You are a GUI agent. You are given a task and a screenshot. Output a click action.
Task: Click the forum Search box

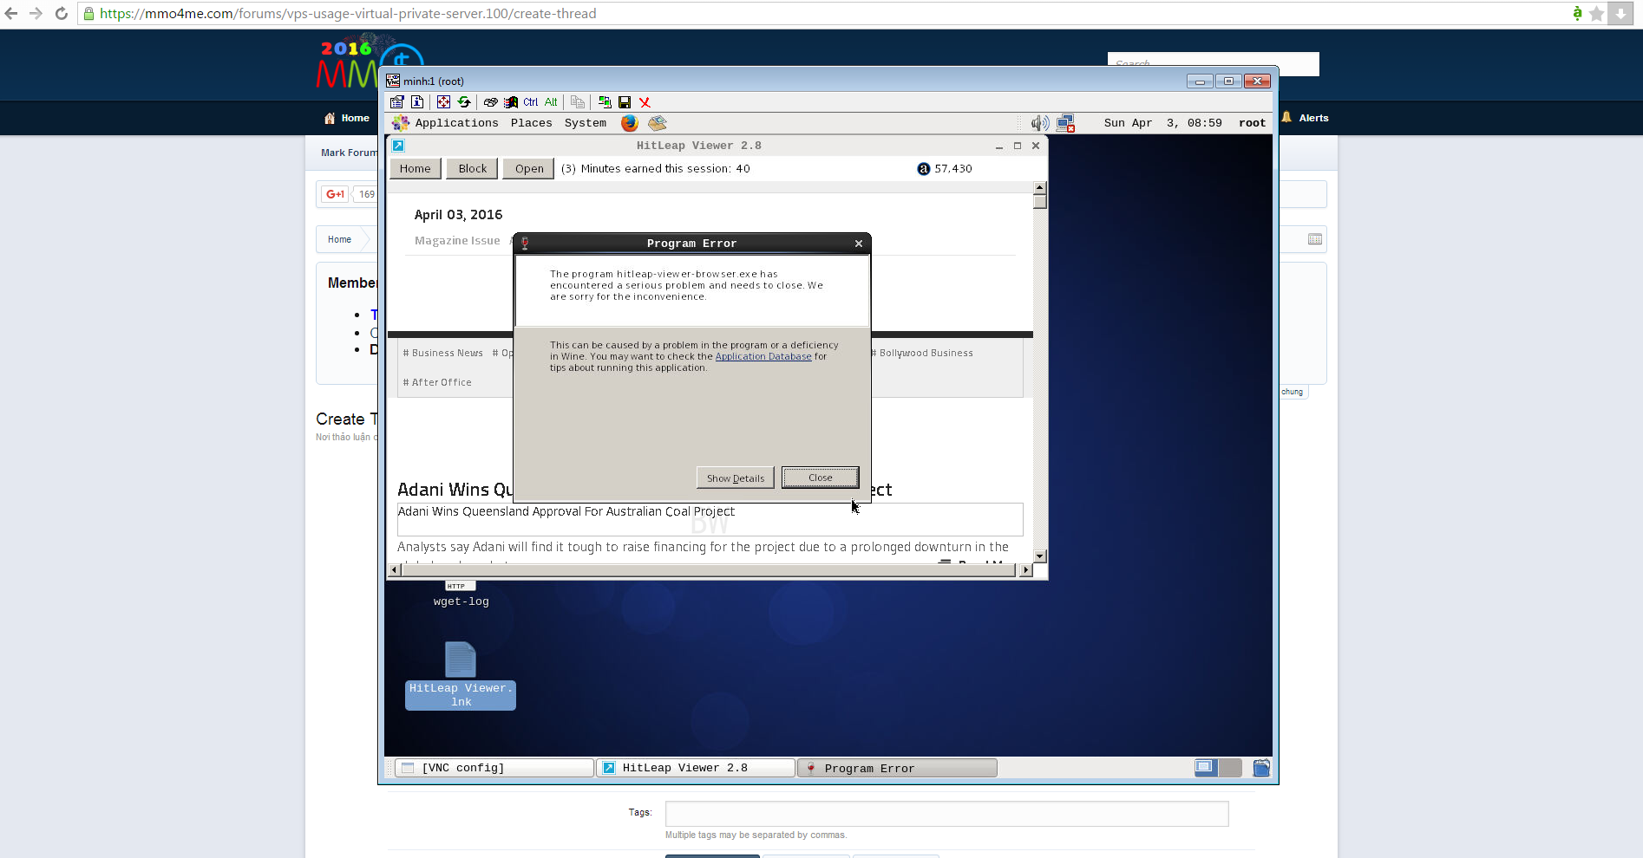(x=1213, y=64)
